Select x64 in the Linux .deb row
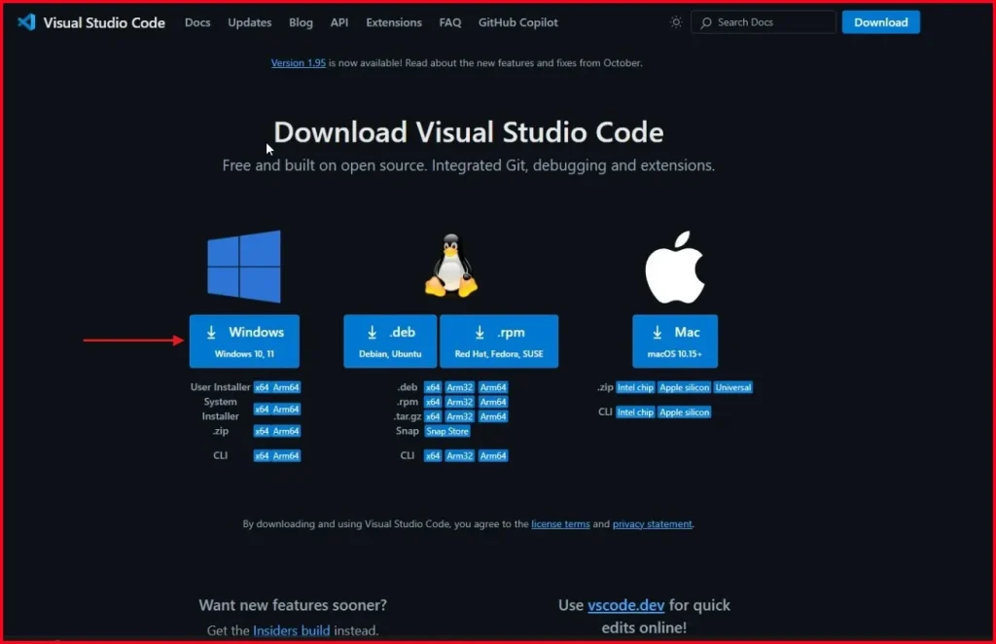The image size is (996, 644). tap(433, 387)
